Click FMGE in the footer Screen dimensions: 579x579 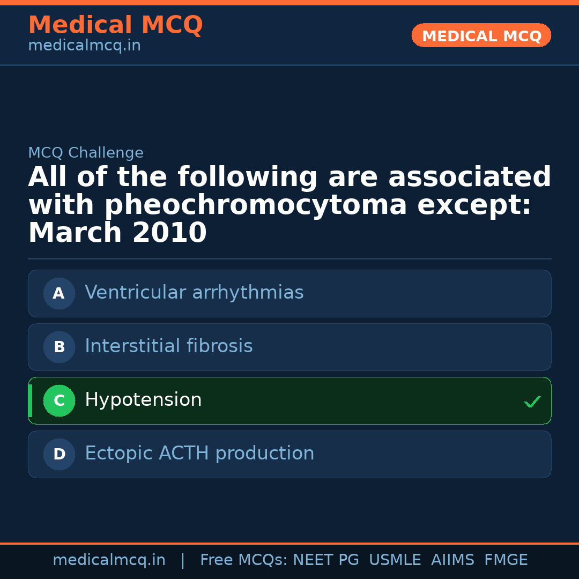point(506,560)
